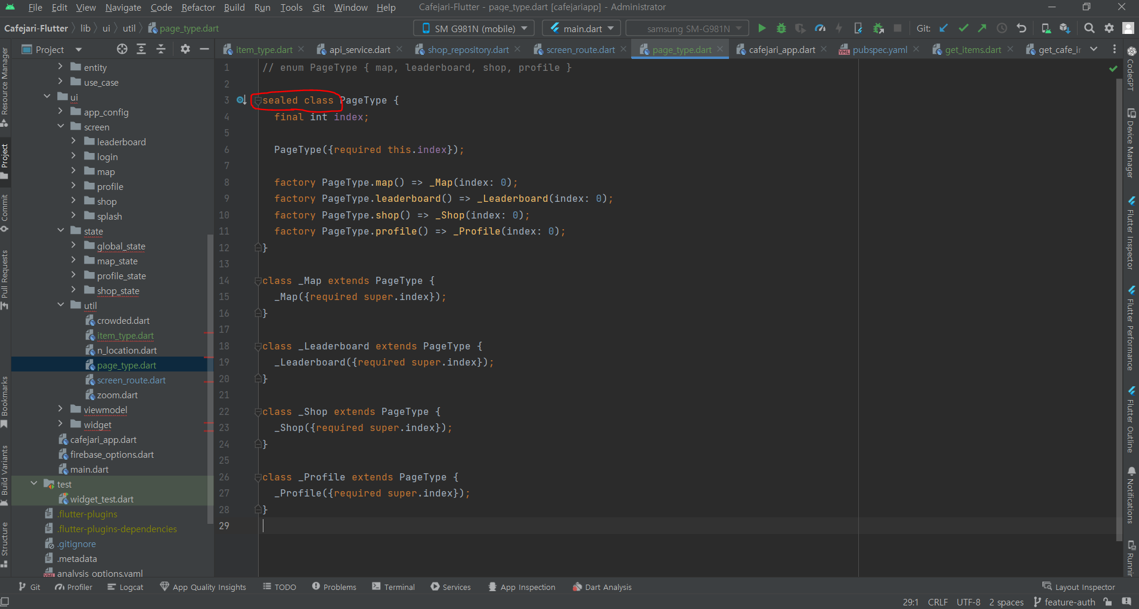Click the Project panel vertical scrollbar
This screenshot has width=1139, height=609.
click(x=209, y=379)
